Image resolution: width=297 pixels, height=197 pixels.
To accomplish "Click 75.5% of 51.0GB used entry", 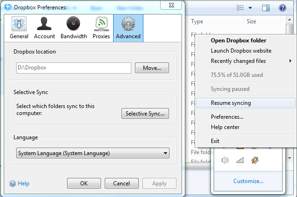I will (x=246, y=75).
